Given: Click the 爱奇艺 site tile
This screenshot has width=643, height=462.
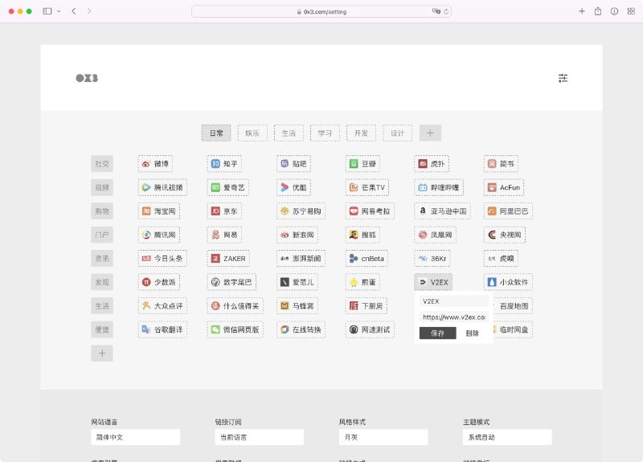Looking at the screenshot, I should pos(228,188).
